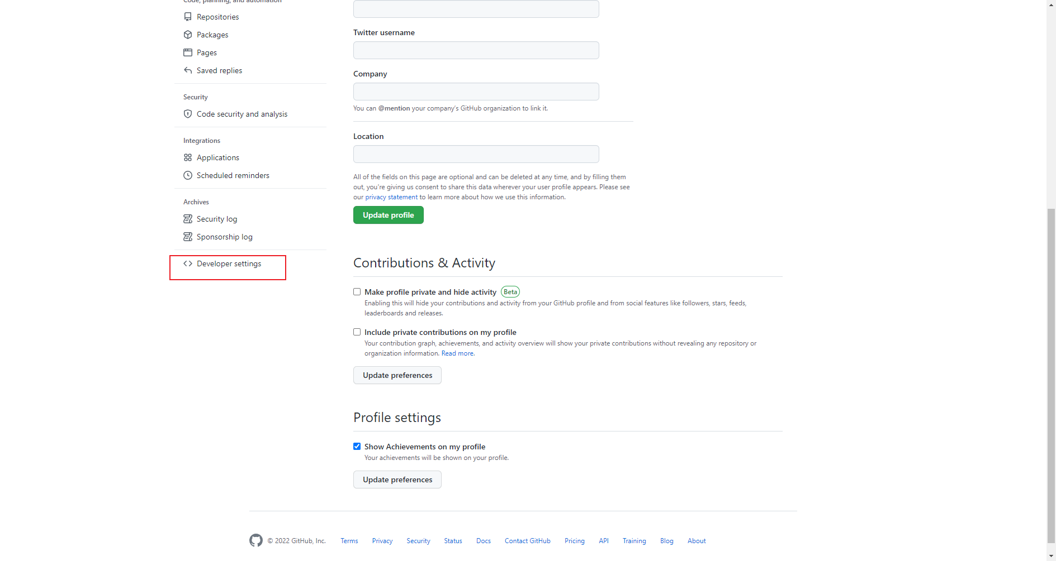Click the Repositories book icon in sidebar
The height and width of the screenshot is (561, 1056).
point(188,17)
